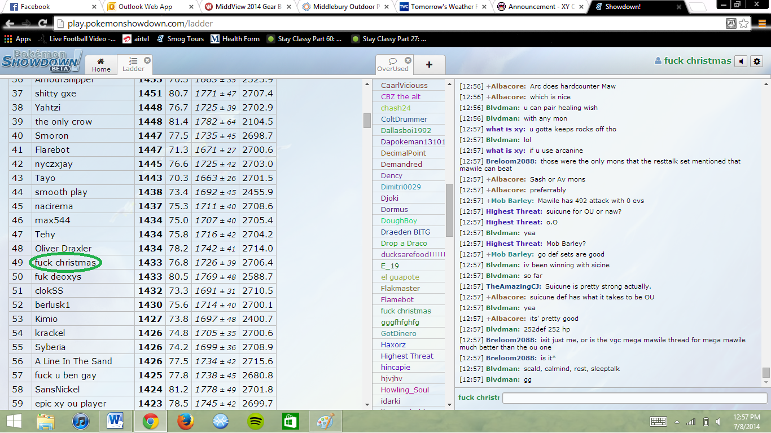Click ladder player 'A Line In The Sand'
Screen dimensions: 771x433
point(73,361)
